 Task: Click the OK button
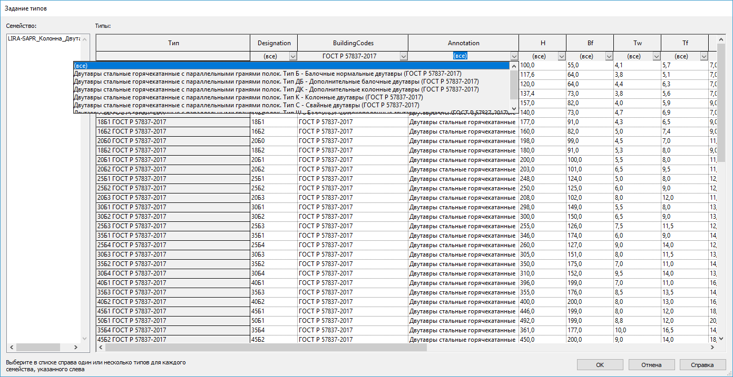(x=600, y=365)
